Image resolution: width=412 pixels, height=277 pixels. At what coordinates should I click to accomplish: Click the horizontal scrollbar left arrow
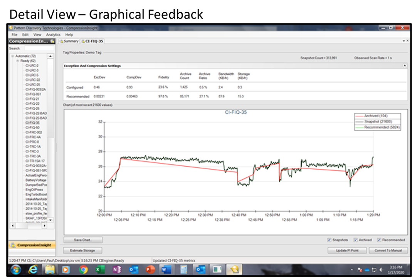[13, 225]
